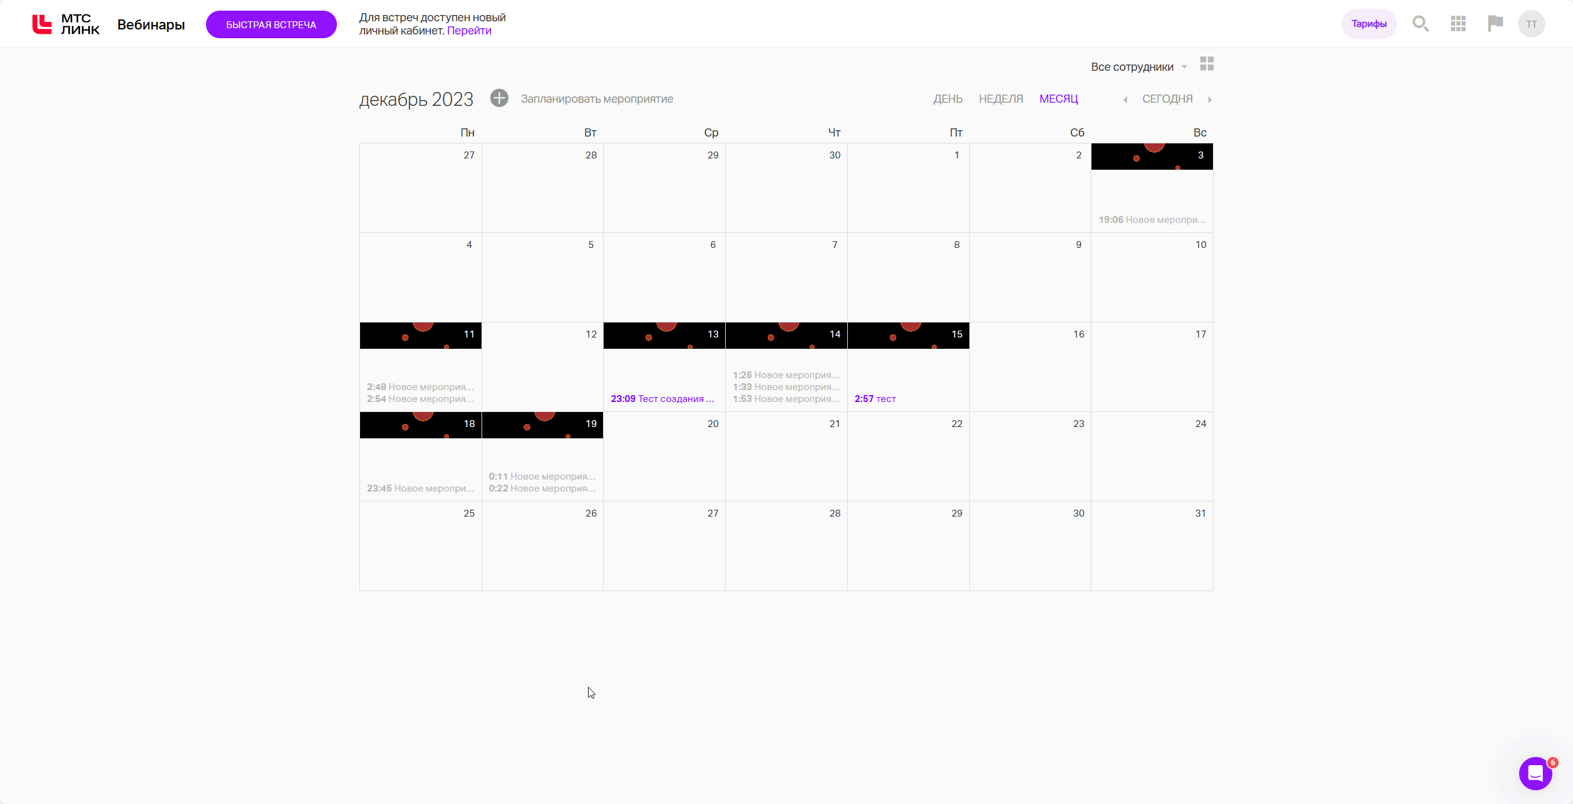The width and height of the screenshot is (1573, 804).
Task: Click the flag notifications icon
Action: click(1495, 24)
